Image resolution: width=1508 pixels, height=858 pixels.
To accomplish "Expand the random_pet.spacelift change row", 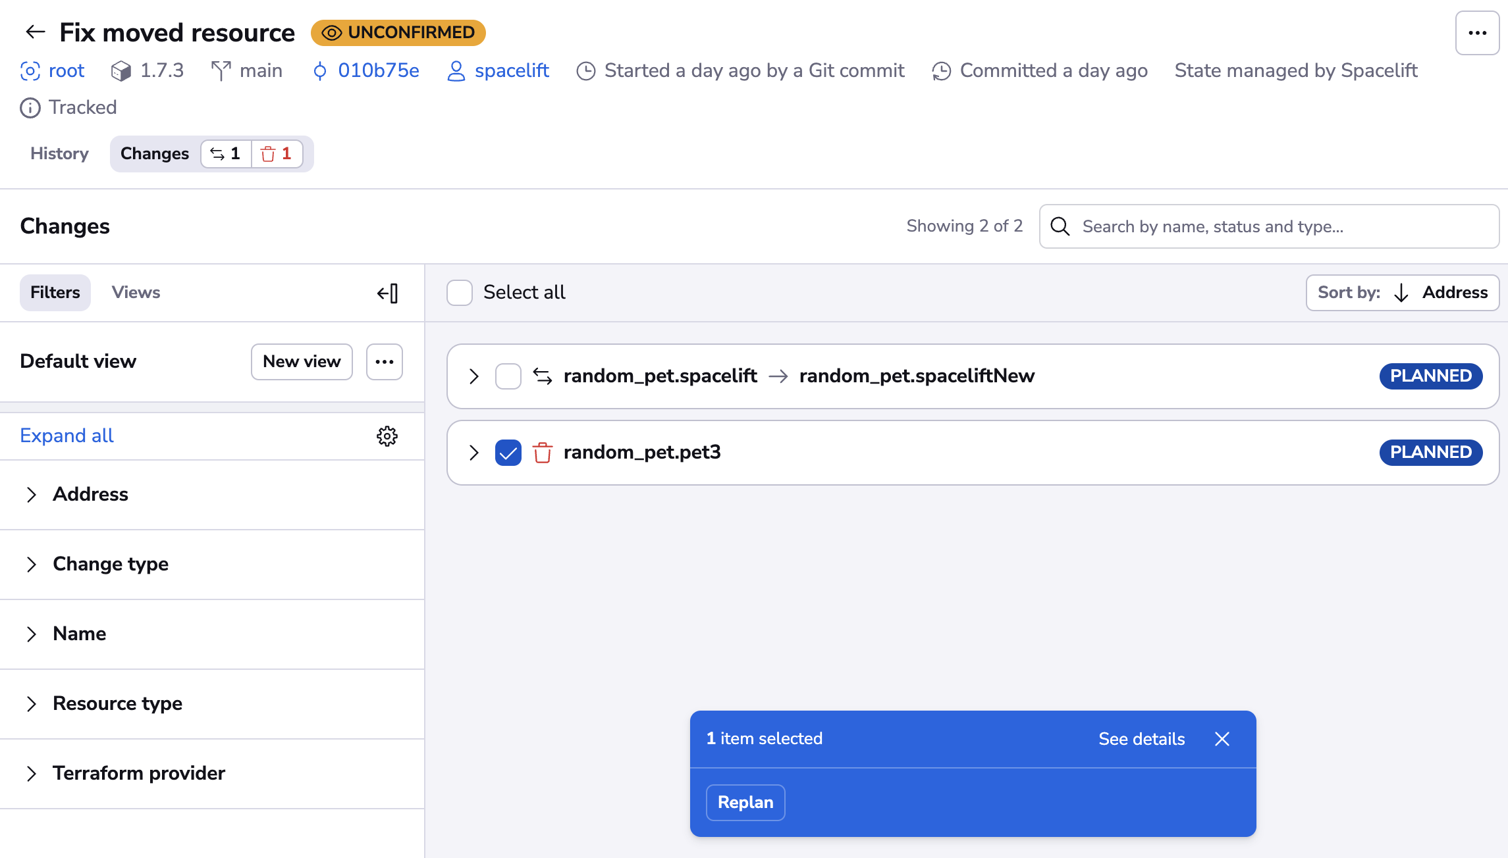I will [x=473, y=376].
